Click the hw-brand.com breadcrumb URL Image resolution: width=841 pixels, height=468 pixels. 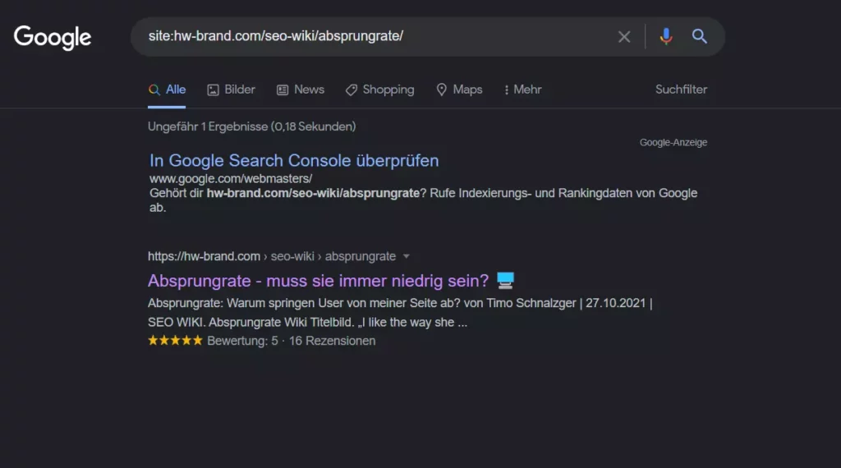pos(272,256)
